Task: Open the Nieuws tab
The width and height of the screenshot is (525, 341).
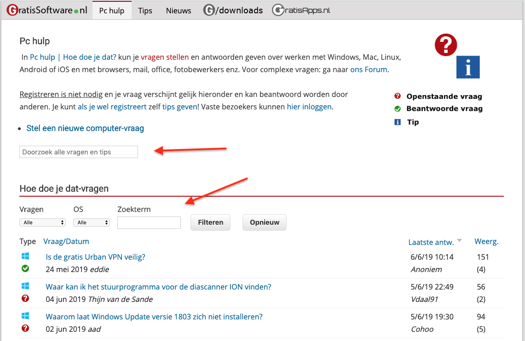Action: click(x=179, y=11)
